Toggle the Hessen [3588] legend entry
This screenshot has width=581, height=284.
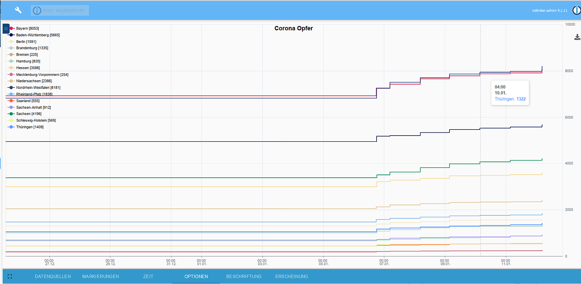click(24, 68)
